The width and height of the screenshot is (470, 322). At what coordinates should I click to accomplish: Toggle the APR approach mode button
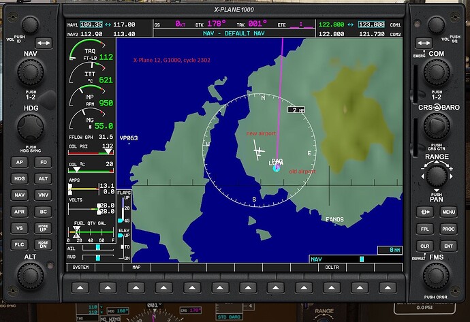(20, 212)
